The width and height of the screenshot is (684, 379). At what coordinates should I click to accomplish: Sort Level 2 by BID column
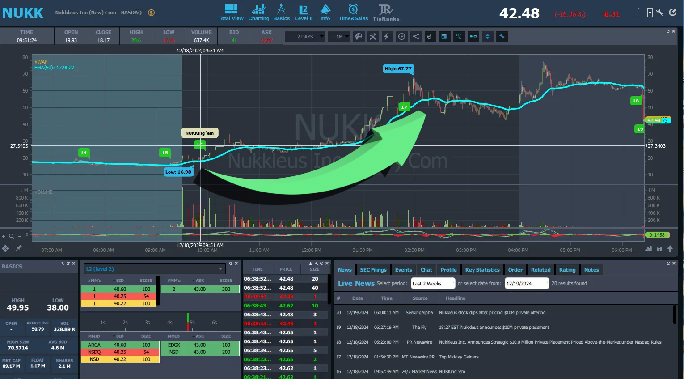[x=120, y=281]
